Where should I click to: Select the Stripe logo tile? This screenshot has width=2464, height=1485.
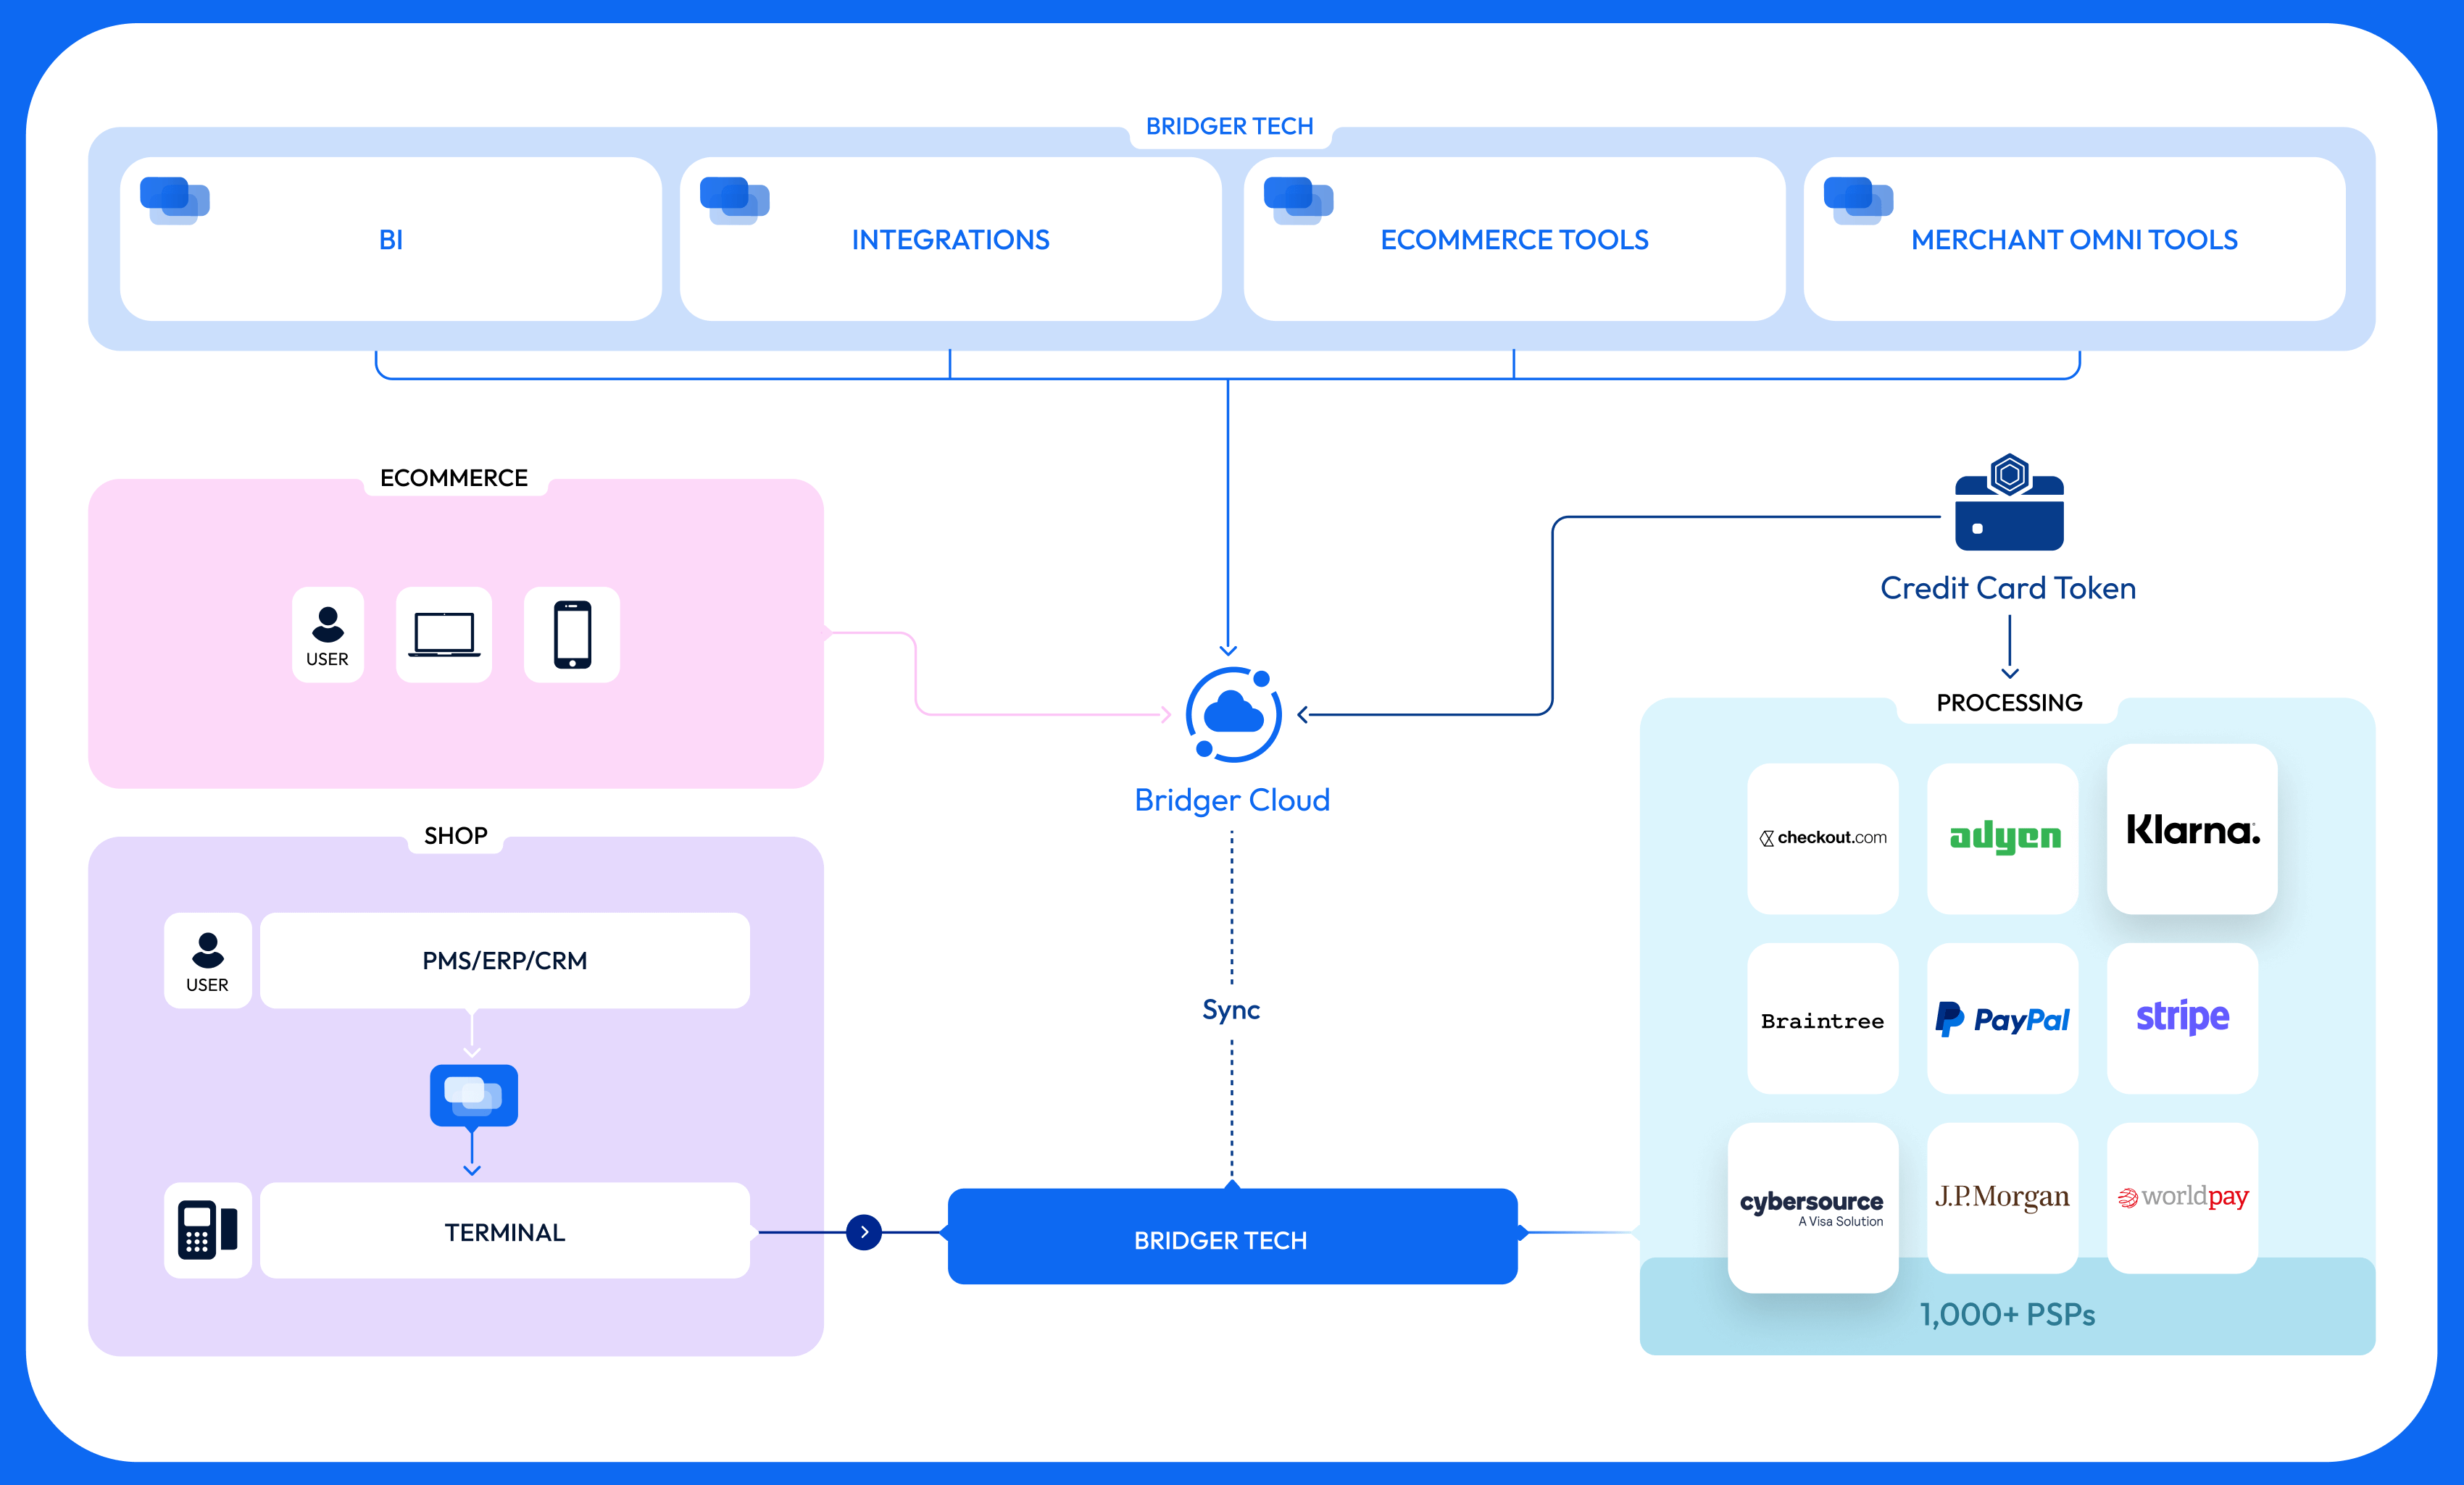coord(2183,1018)
